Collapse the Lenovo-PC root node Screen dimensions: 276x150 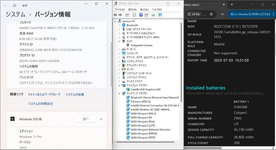point(115,21)
